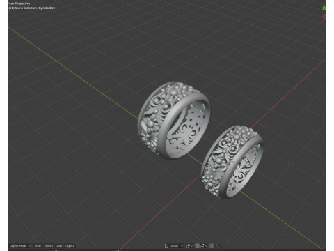This screenshot has width=334, height=251.
Task: Click the 'User Perspective' viewport label
Action: 19,3
